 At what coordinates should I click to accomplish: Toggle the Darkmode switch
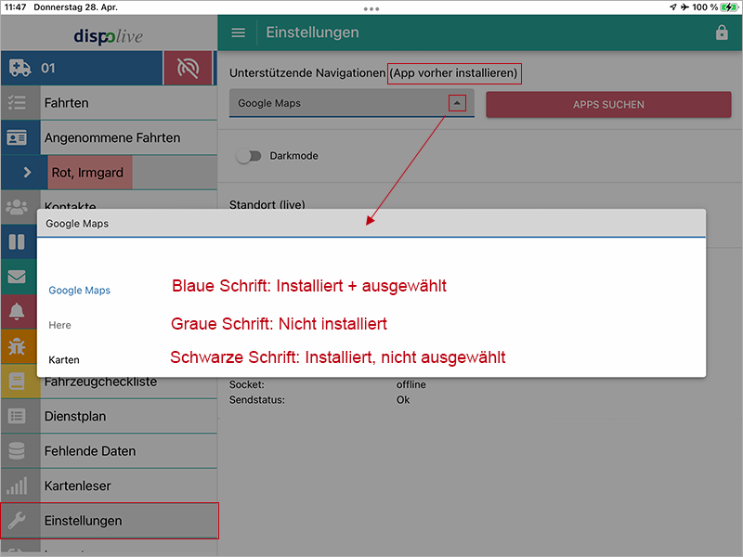pyautogui.click(x=249, y=156)
